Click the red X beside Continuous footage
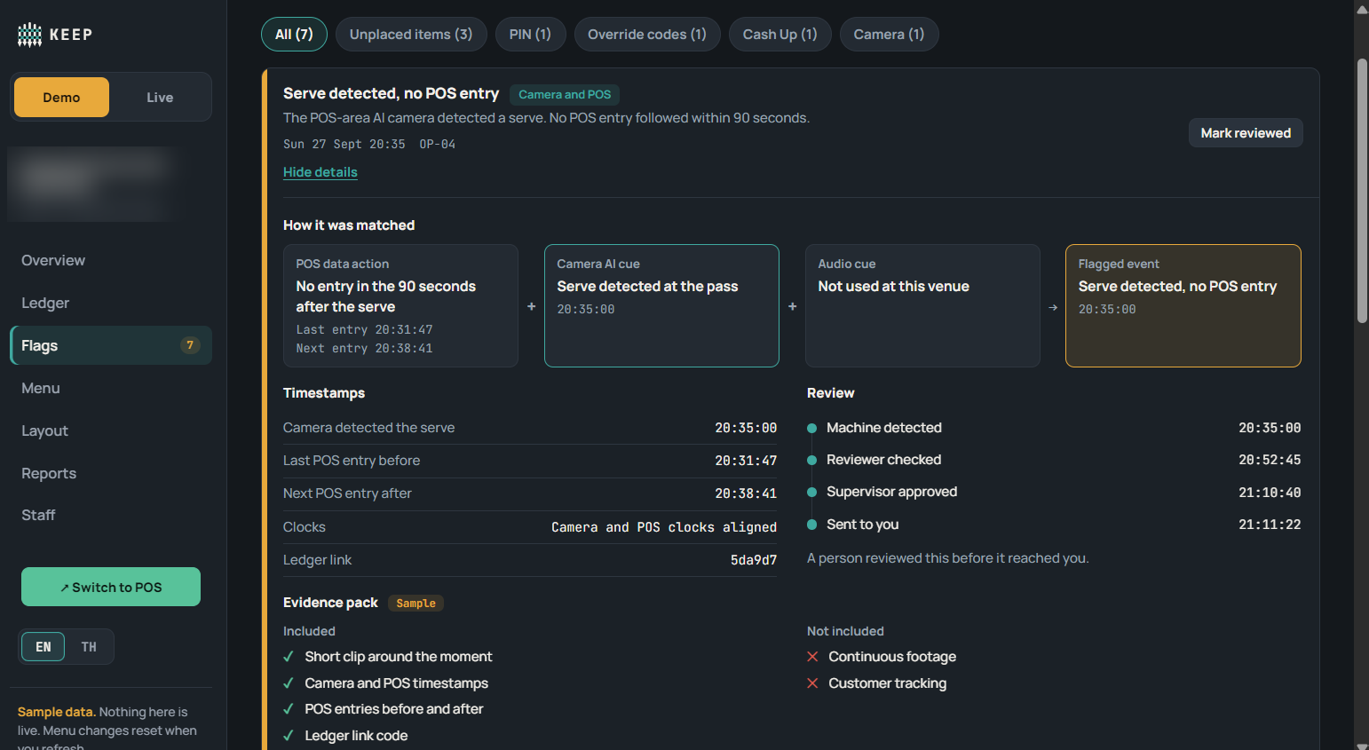Image resolution: width=1369 pixels, height=750 pixels. (x=812, y=657)
